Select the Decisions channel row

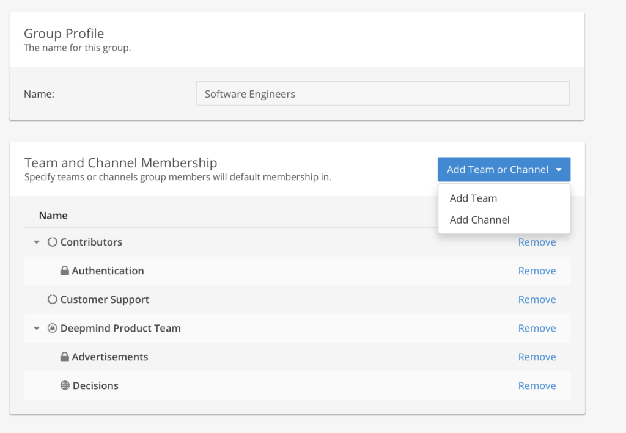(297, 385)
